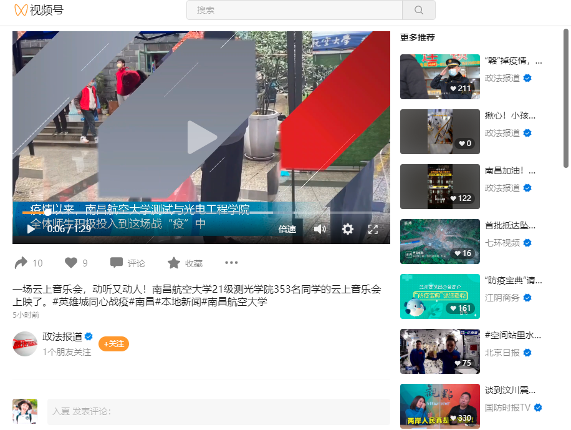Open comments via speech bubble icon

(x=117, y=263)
